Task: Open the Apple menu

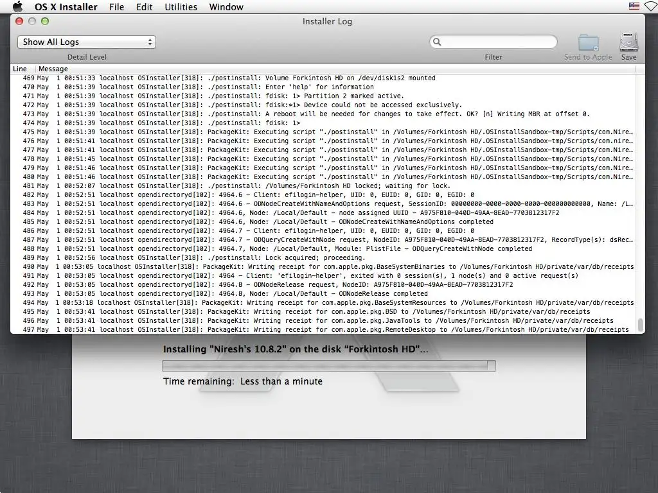Action: click(x=17, y=6)
